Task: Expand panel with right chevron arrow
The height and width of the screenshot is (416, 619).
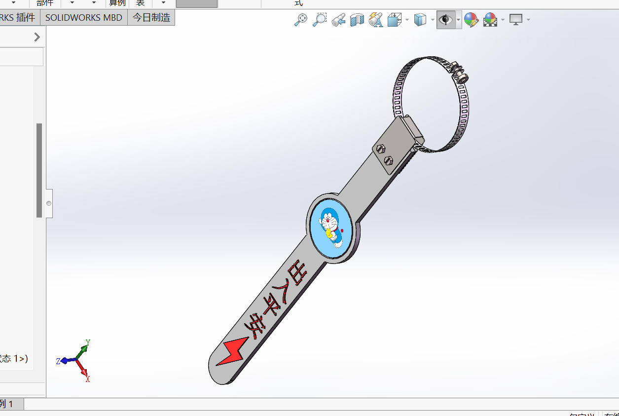Action: click(x=37, y=37)
